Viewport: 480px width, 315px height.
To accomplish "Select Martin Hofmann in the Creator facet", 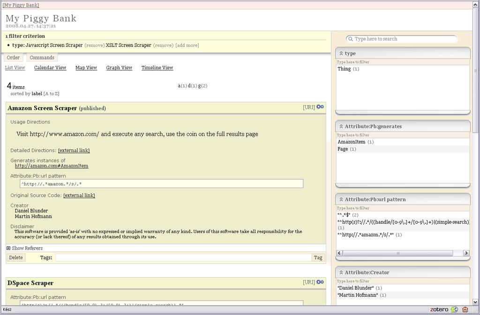I will (x=358, y=295).
